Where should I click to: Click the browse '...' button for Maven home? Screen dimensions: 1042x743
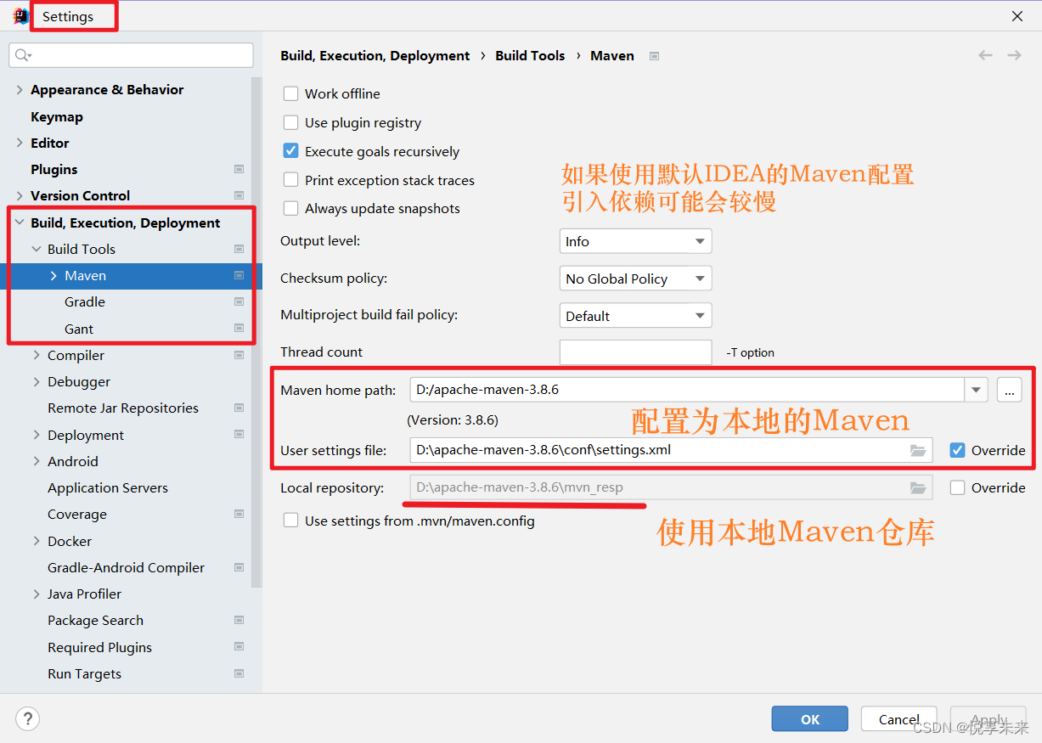coord(1010,391)
